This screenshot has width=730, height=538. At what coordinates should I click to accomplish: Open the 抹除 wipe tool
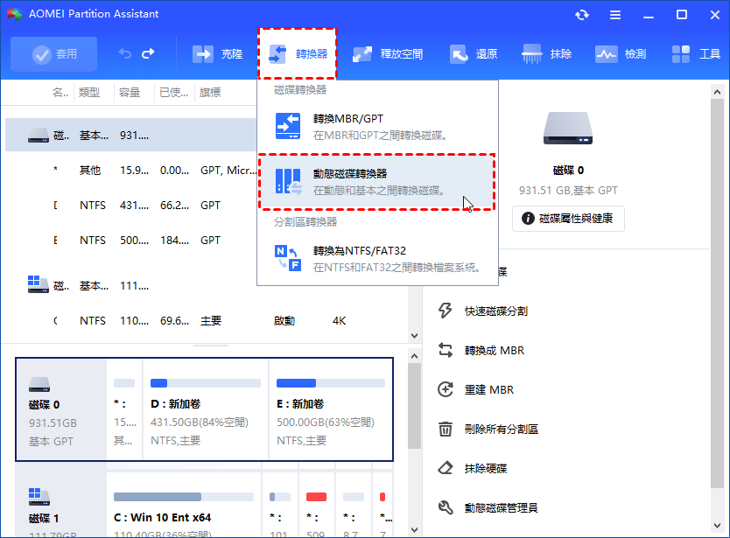pyautogui.click(x=546, y=54)
